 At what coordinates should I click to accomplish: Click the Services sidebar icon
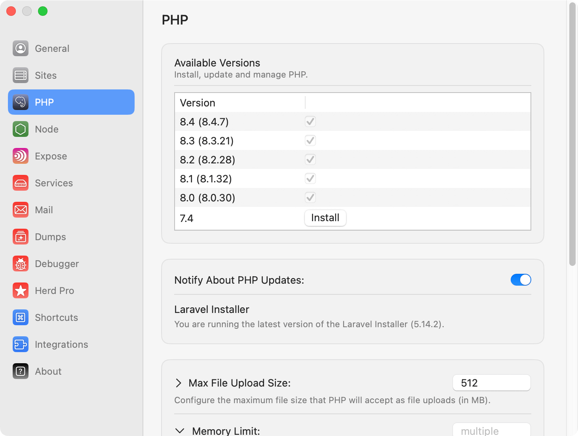20,183
